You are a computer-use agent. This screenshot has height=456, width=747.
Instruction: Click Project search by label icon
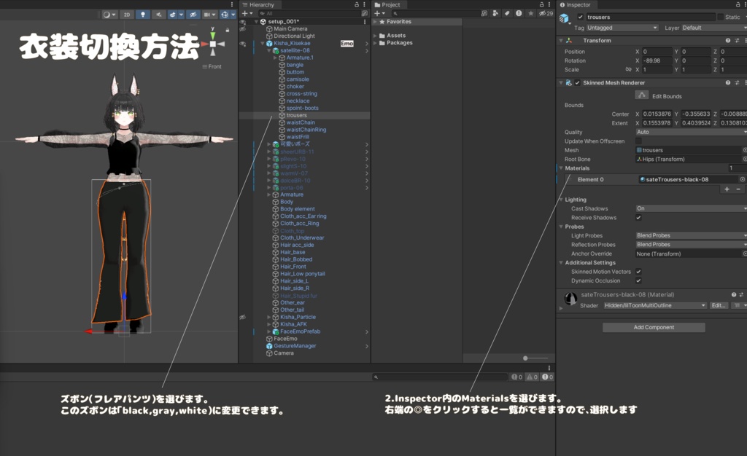[x=507, y=13]
